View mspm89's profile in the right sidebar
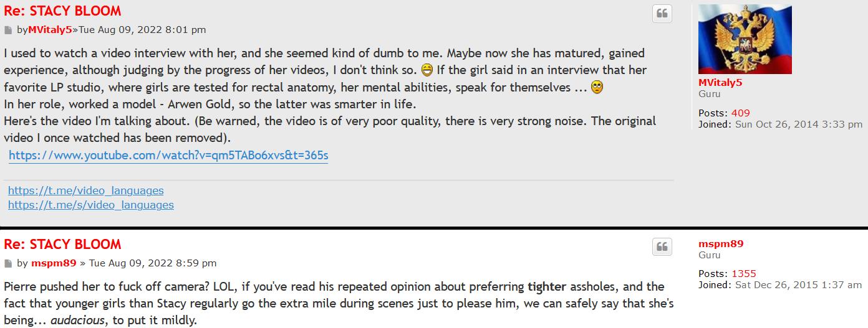Viewport: 868px width, 328px height. [721, 244]
